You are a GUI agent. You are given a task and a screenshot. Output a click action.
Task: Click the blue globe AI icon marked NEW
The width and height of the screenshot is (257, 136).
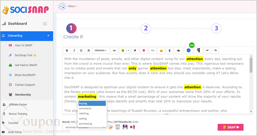click(189, 51)
